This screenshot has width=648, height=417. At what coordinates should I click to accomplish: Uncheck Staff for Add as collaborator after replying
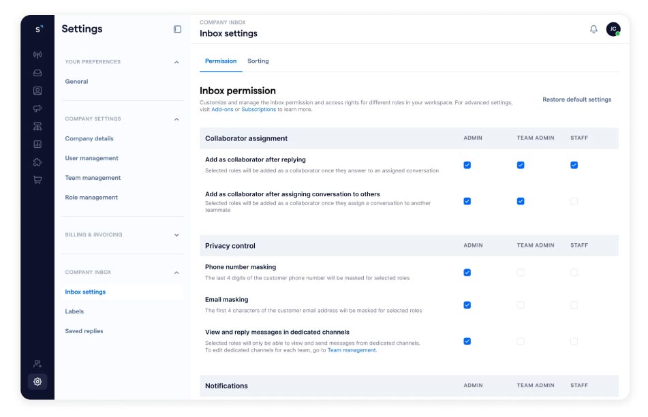coord(574,165)
